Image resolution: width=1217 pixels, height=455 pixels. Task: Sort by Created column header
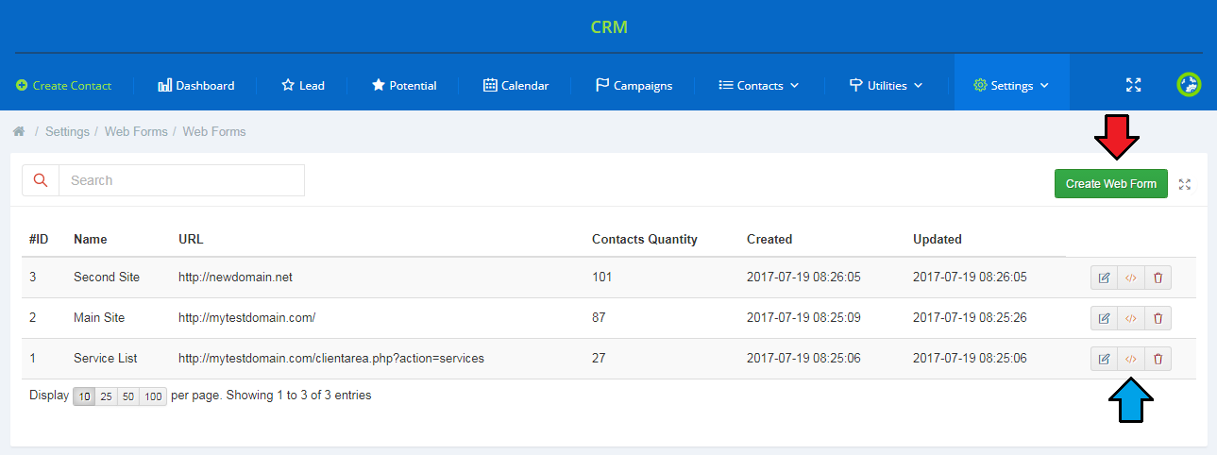(769, 239)
